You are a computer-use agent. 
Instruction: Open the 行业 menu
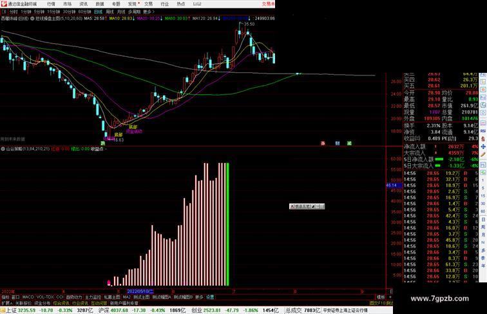coord(165,4)
